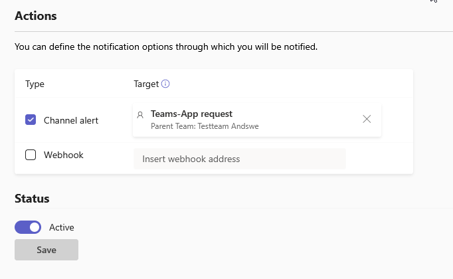Remove the Teams-App request channel target
Screen dimensions: 453x279
tap(367, 119)
